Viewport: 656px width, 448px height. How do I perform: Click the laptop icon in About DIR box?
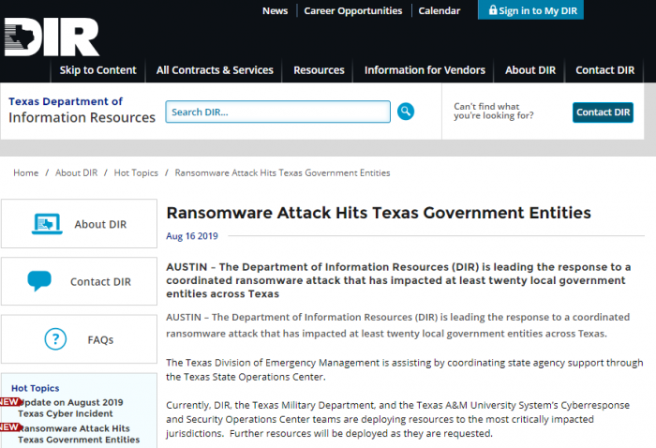click(x=47, y=224)
